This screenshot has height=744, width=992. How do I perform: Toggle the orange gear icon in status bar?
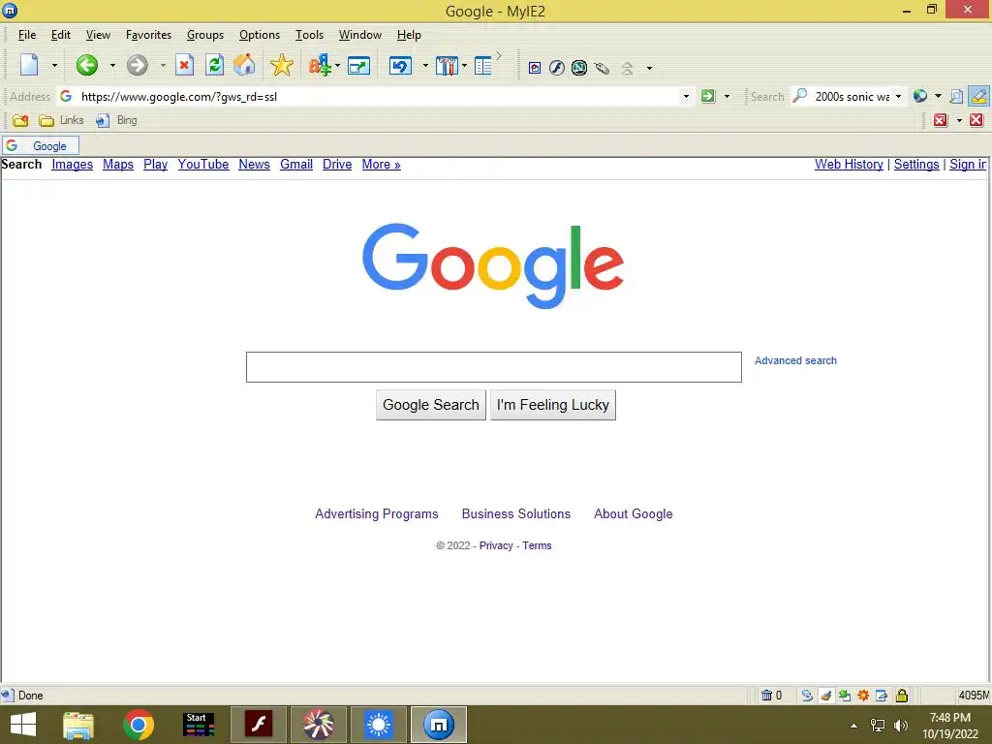[863, 696]
